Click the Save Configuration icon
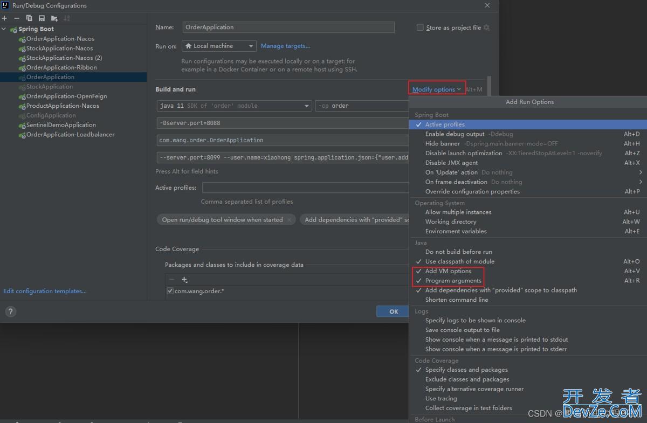The width and height of the screenshot is (647, 423). coord(42,18)
